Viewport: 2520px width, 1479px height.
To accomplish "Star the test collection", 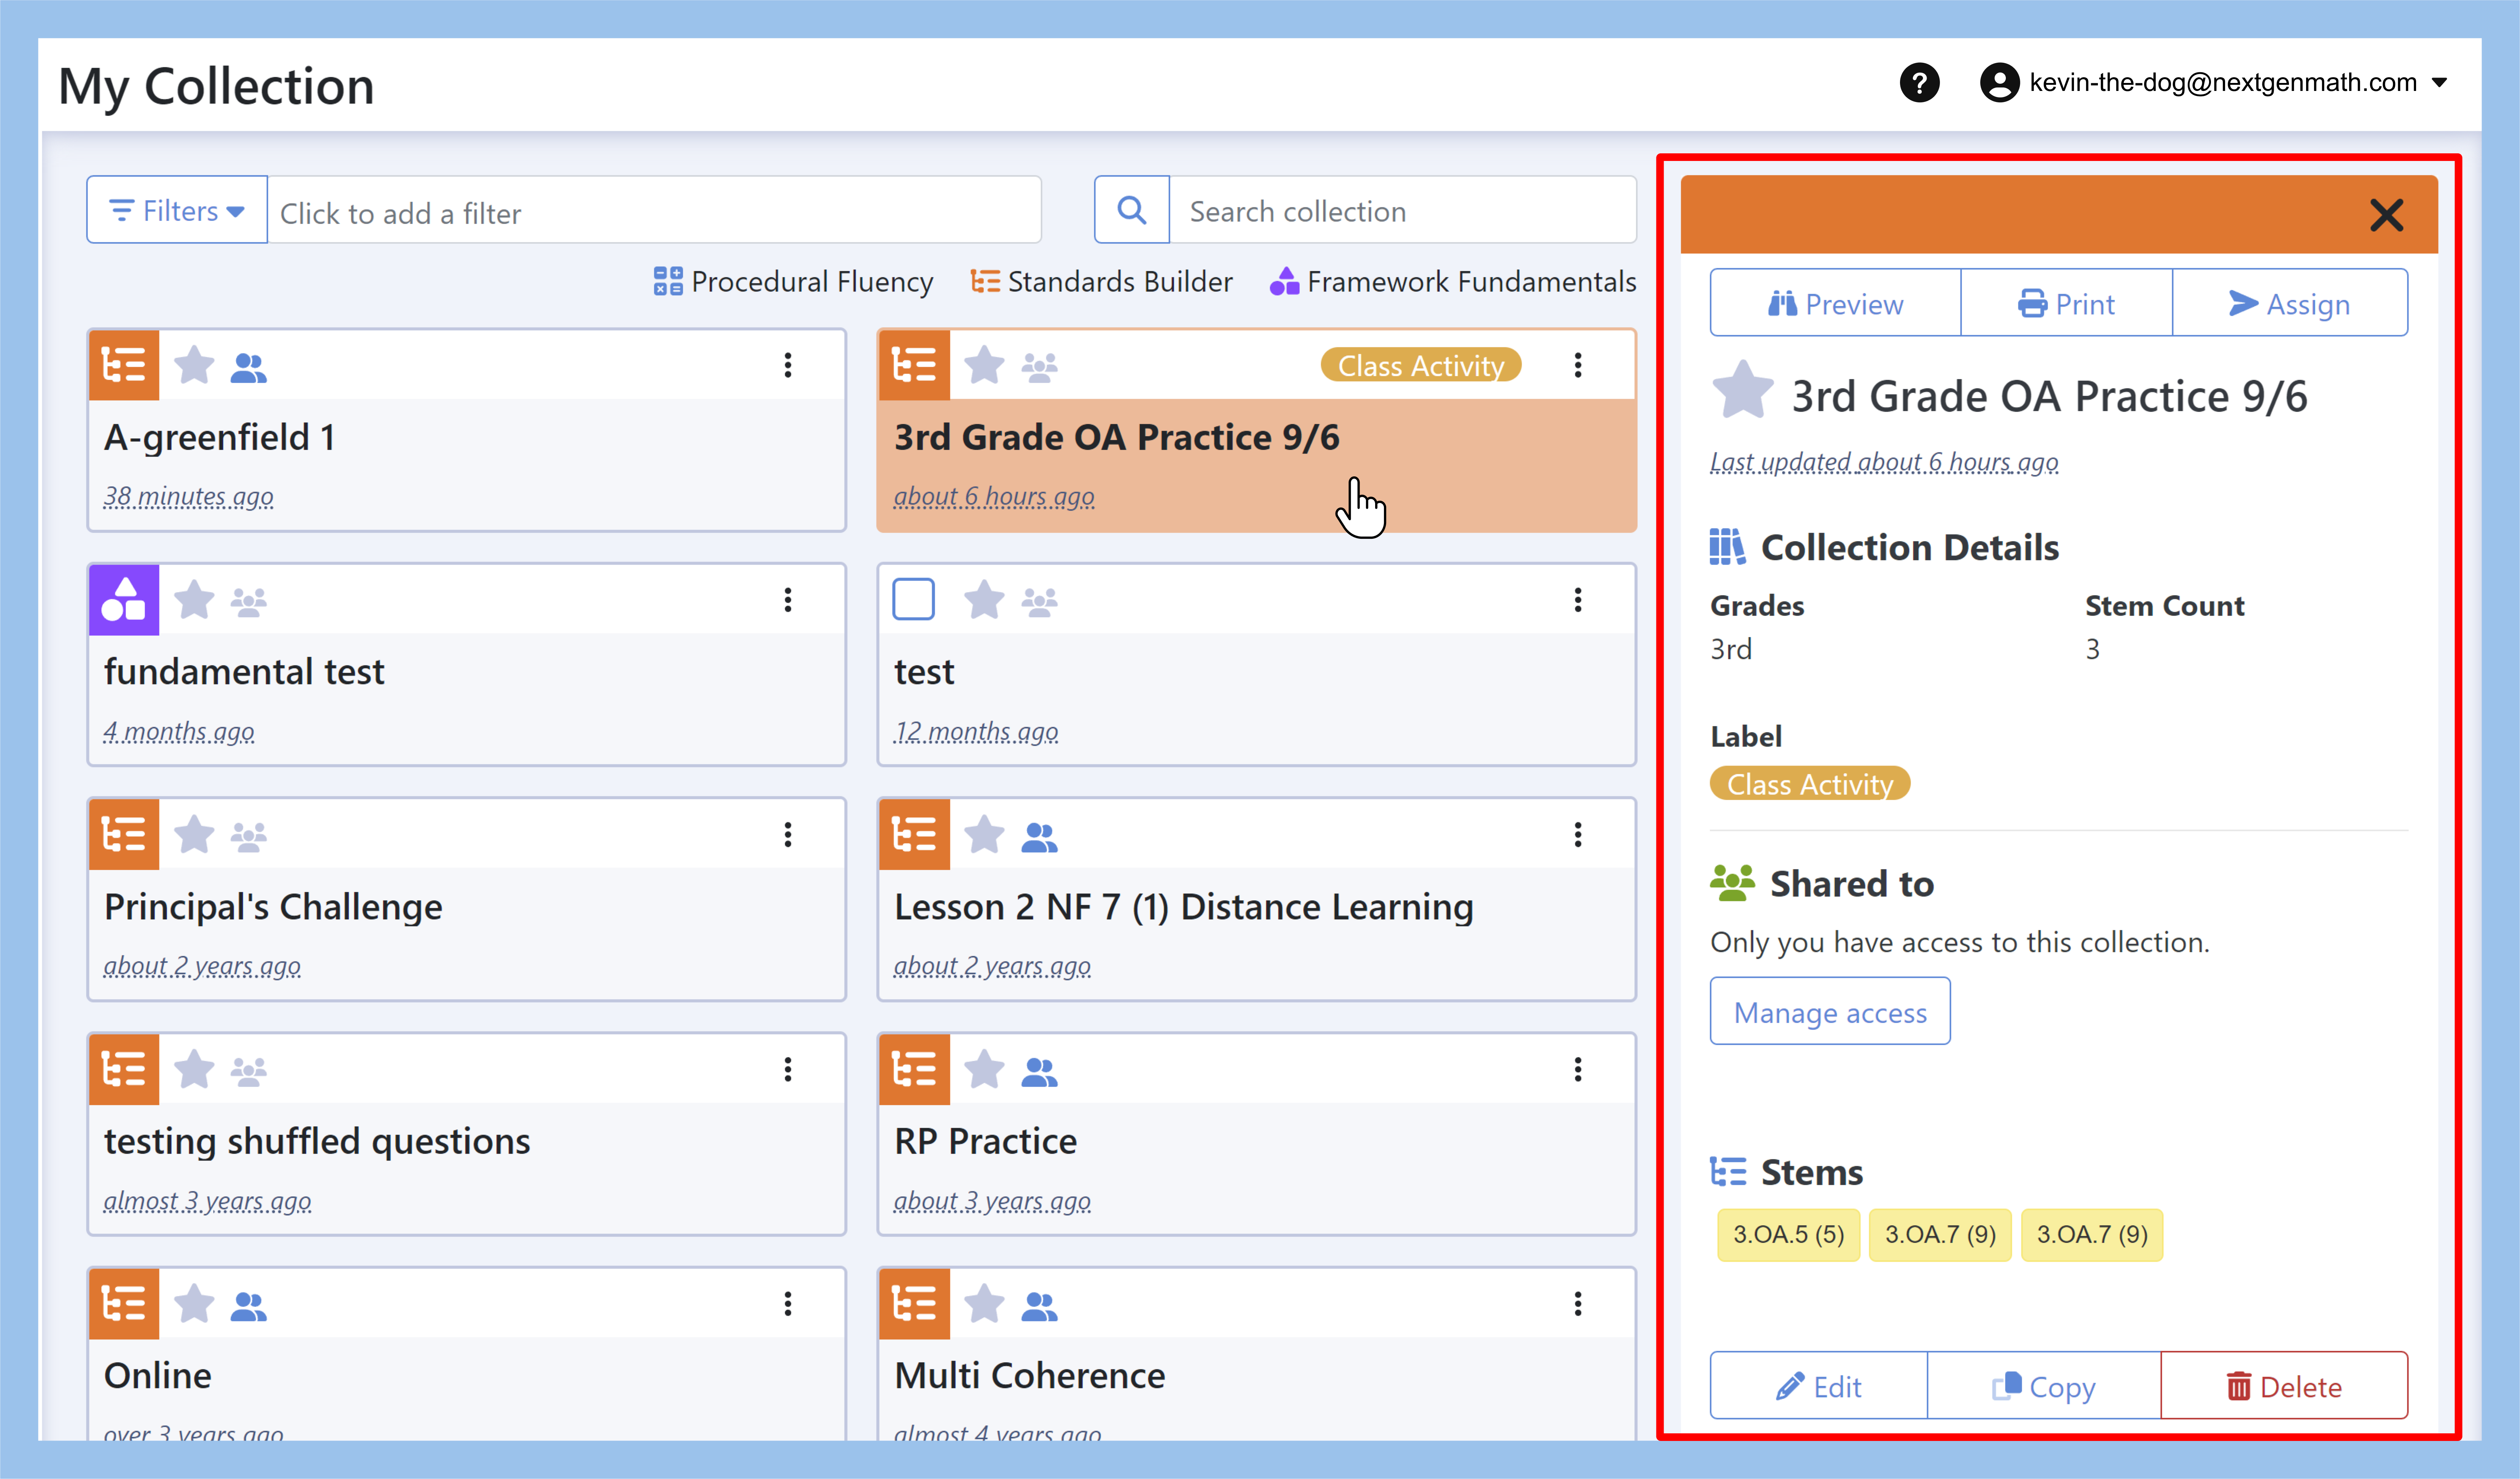I will [984, 600].
